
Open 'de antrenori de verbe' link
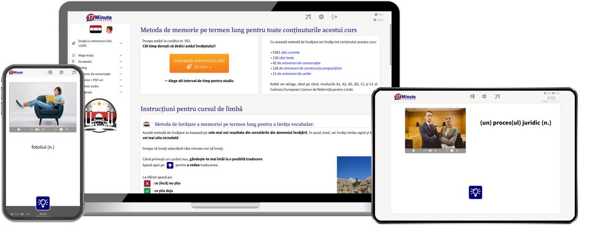tap(294, 73)
